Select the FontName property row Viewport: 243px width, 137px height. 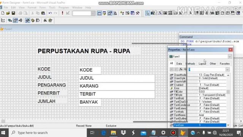coord(198,115)
